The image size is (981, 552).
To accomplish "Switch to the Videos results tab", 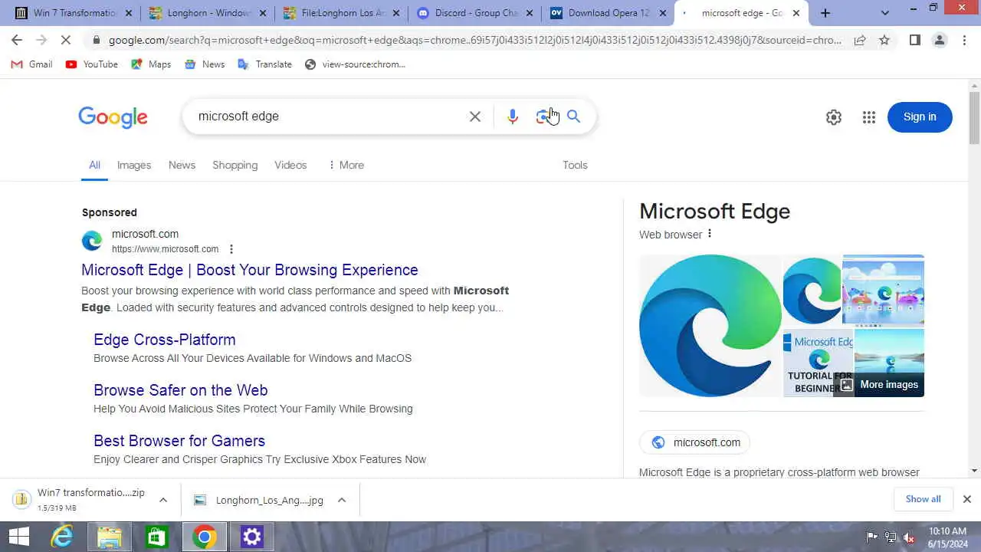I will pyautogui.click(x=290, y=165).
